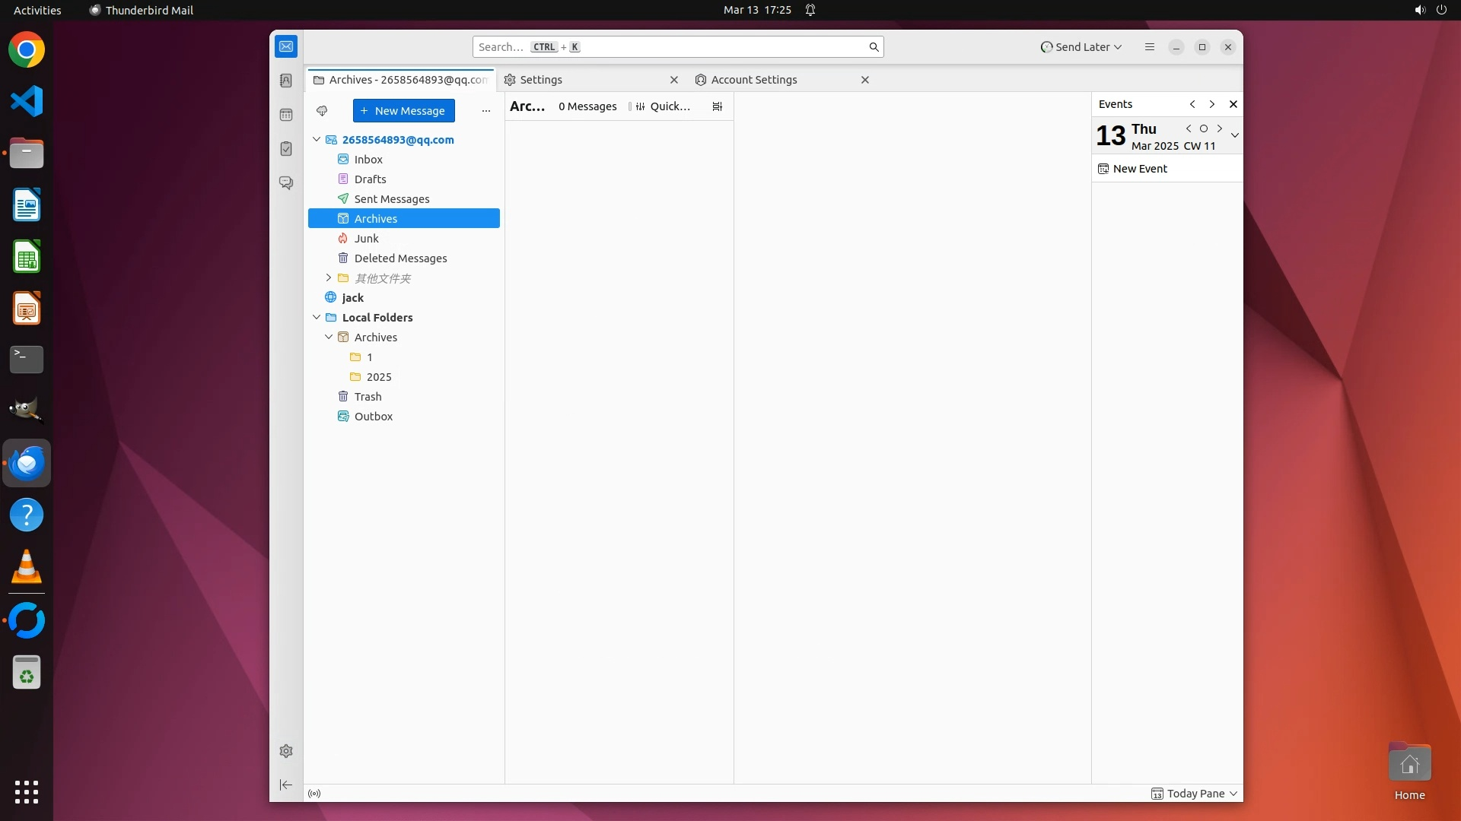Open the Tasks space icon
The width and height of the screenshot is (1461, 821).
pos(286,149)
